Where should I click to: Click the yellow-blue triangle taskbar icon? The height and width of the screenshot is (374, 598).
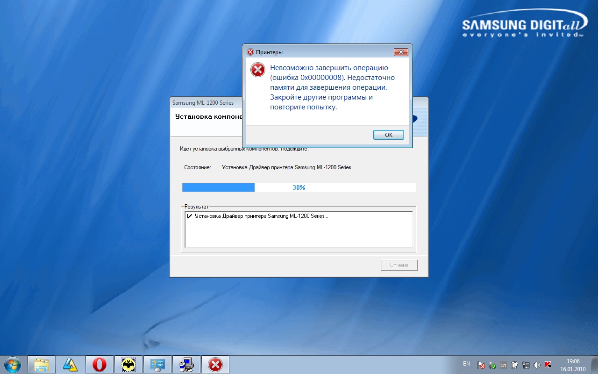tap(71, 364)
